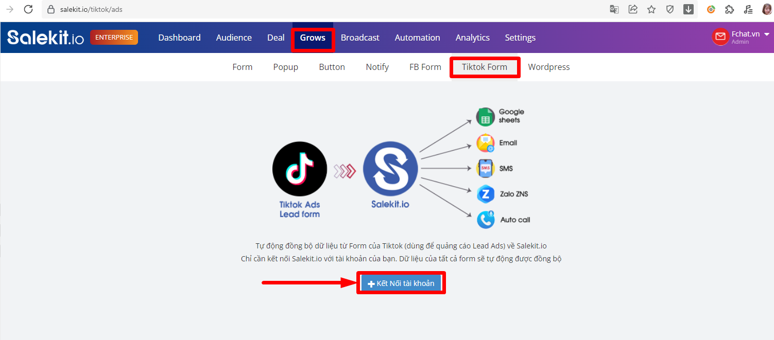Bookmark this page with the star icon
This screenshot has height=340, width=774.
[x=651, y=9]
